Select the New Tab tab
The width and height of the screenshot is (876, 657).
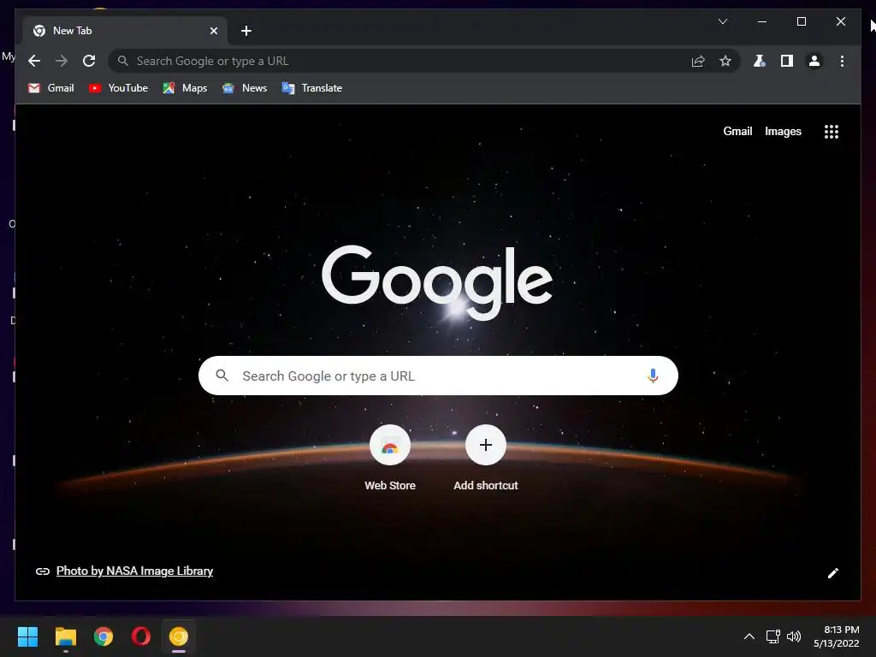125,31
